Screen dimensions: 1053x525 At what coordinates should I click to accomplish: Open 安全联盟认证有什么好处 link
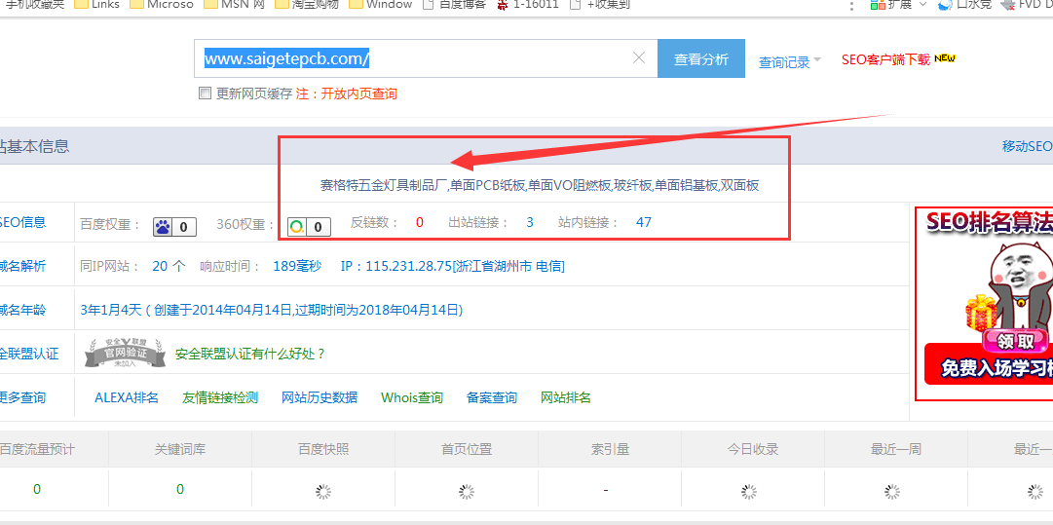250,354
